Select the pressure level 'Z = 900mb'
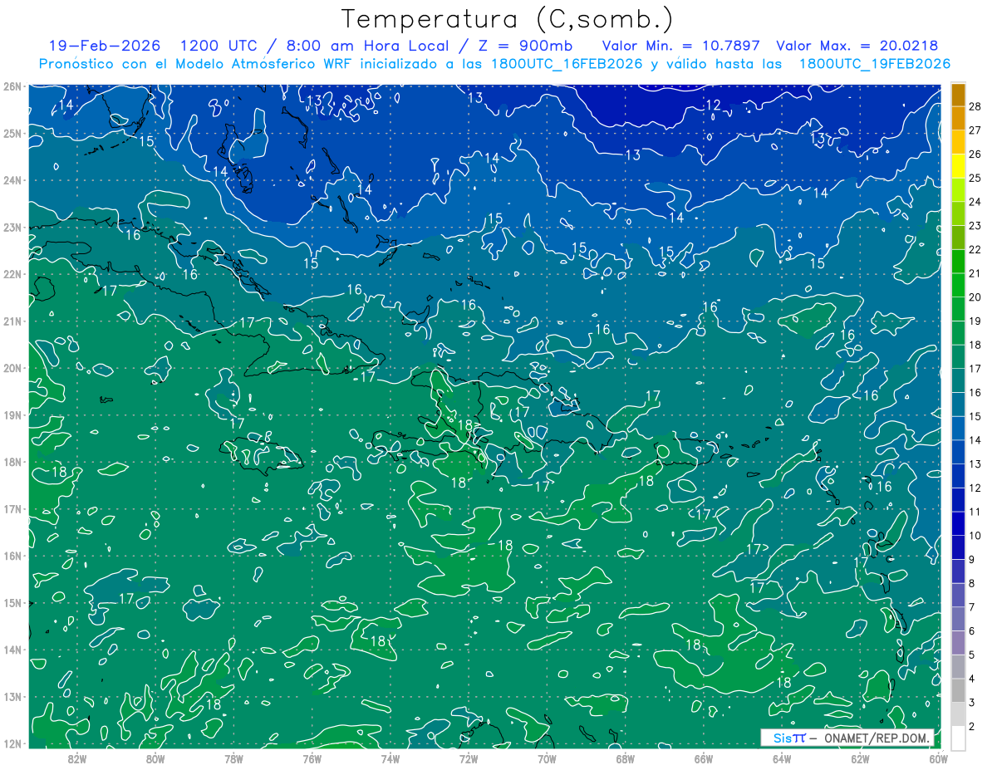Image resolution: width=997 pixels, height=770 pixels. pyautogui.click(x=525, y=46)
